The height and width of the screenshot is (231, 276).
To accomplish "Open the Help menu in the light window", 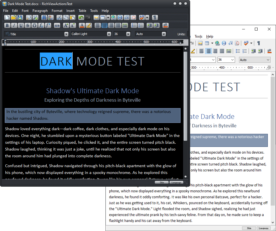I will coord(210,36).
